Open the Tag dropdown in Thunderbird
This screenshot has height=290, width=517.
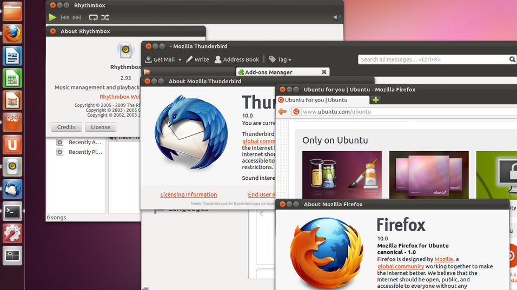[x=280, y=59]
